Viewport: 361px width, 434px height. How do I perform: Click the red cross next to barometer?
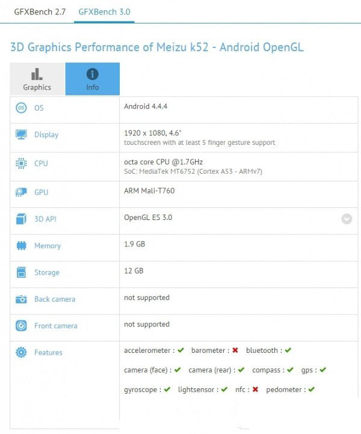(x=235, y=350)
